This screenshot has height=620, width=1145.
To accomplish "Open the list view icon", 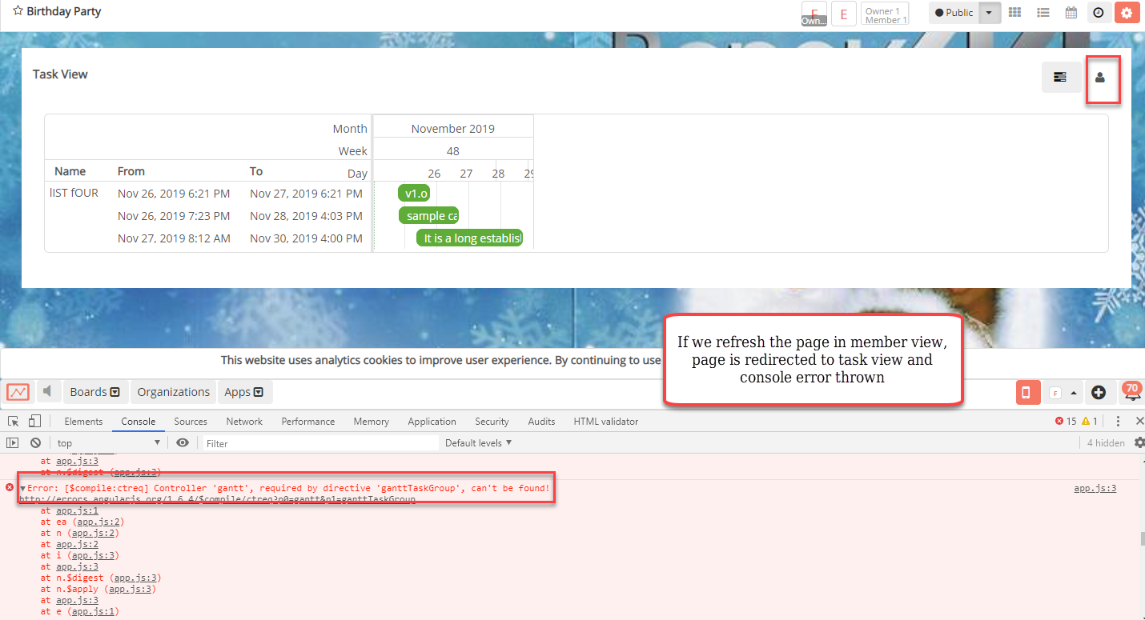I will point(1043,12).
